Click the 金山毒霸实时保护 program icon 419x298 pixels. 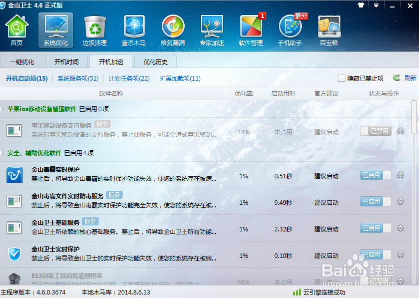click(x=15, y=174)
